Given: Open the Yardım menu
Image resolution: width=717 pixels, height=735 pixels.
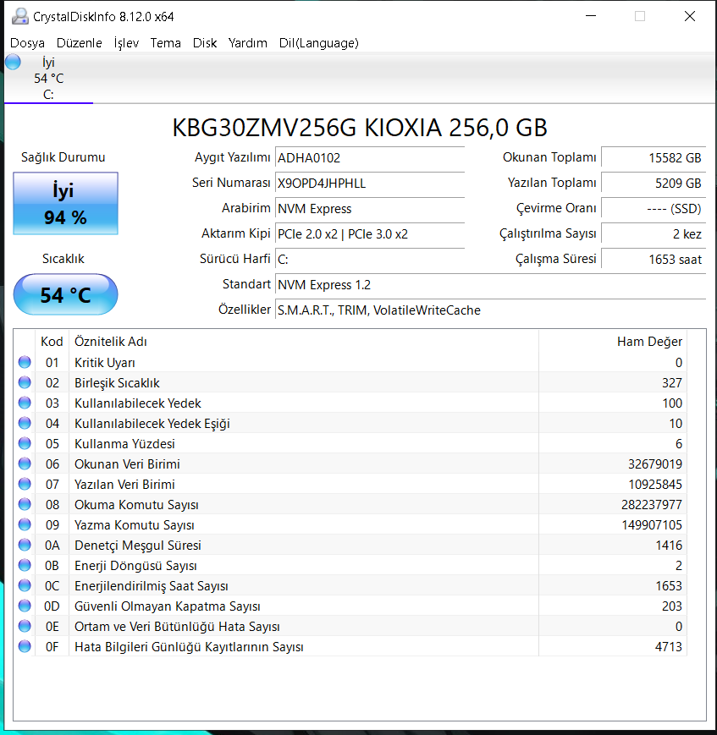Looking at the screenshot, I should coord(247,43).
